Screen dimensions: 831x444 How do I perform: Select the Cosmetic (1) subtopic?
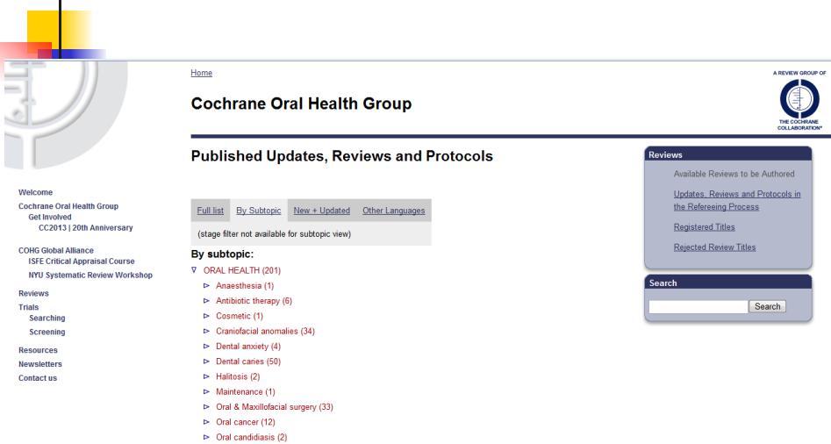pos(240,316)
